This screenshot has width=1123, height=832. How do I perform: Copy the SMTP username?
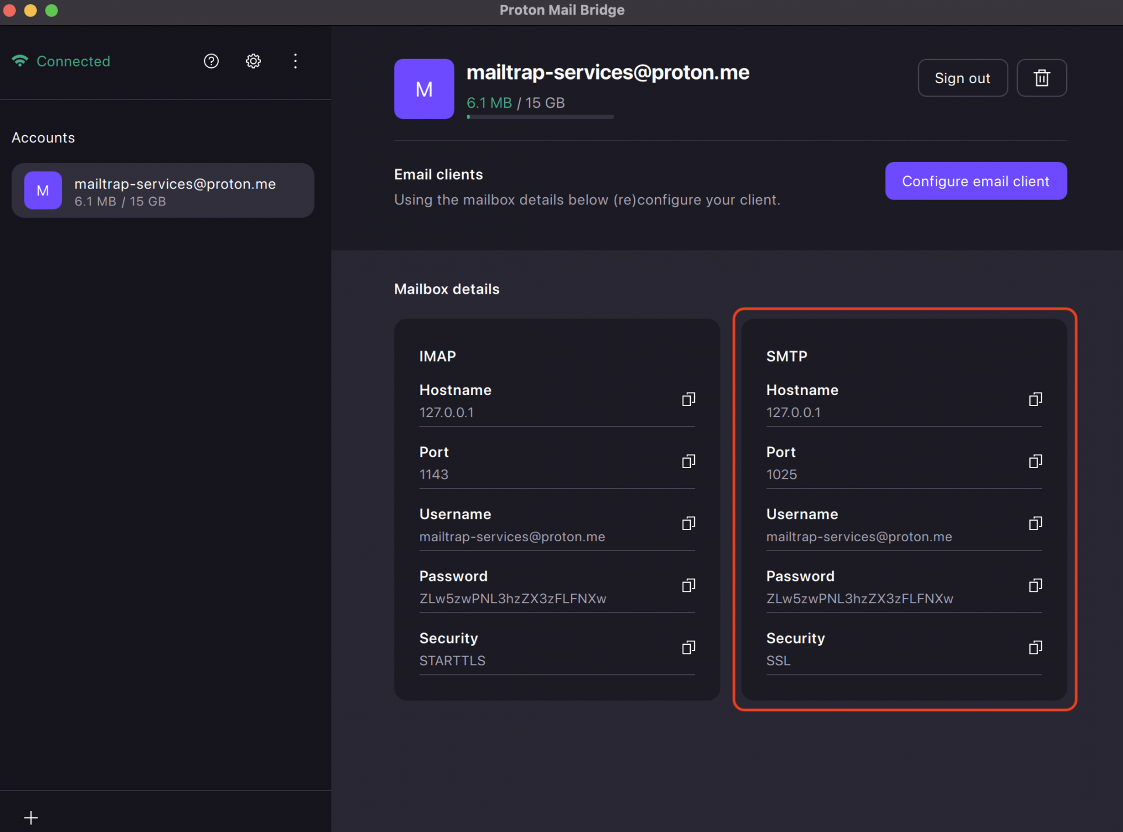1035,524
